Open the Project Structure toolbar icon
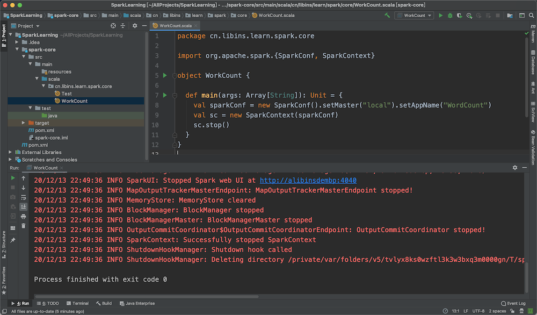The image size is (537, 315). (511, 16)
